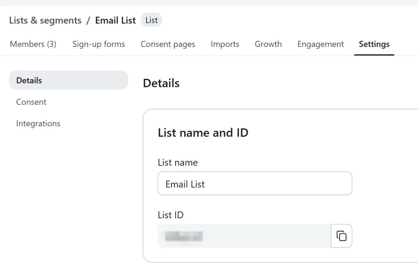Go to the Consent pages tab

(x=168, y=44)
